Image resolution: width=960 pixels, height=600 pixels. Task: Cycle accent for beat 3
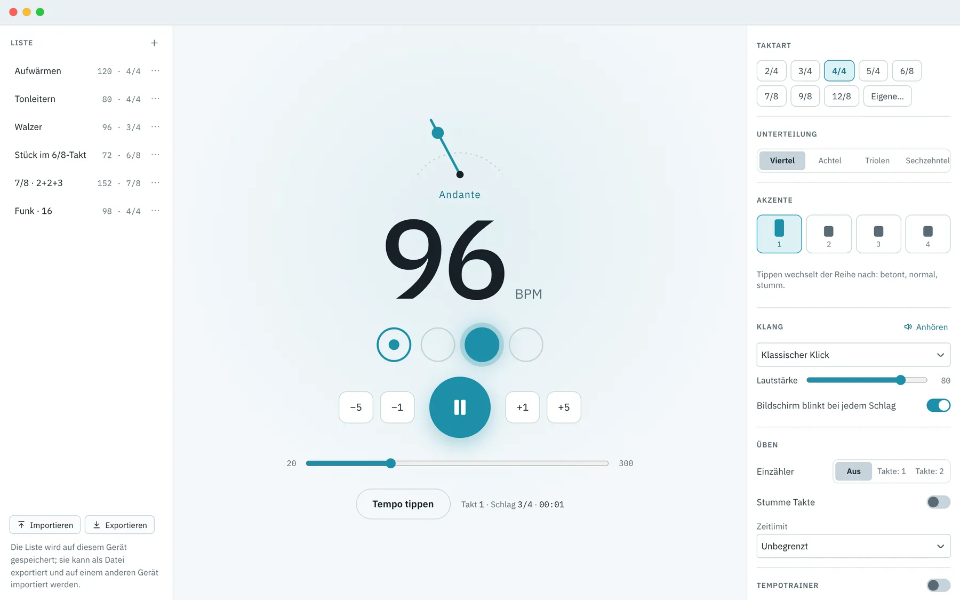pos(878,234)
